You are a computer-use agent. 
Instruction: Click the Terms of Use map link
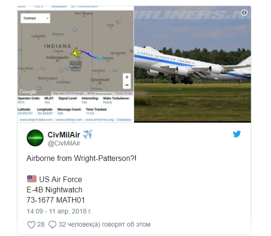coord(124,93)
